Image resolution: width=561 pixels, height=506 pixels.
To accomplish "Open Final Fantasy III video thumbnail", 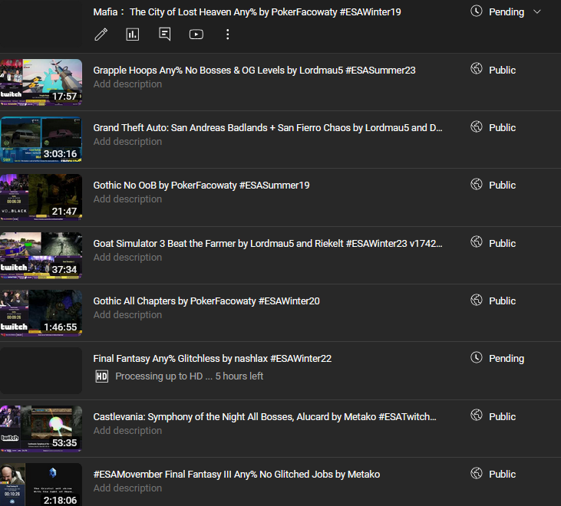I will pos(41,485).
